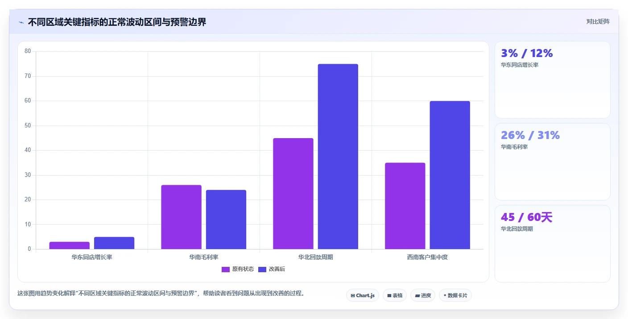
Task: Click x-axis label 华东同店增长率
Action: 92,257
